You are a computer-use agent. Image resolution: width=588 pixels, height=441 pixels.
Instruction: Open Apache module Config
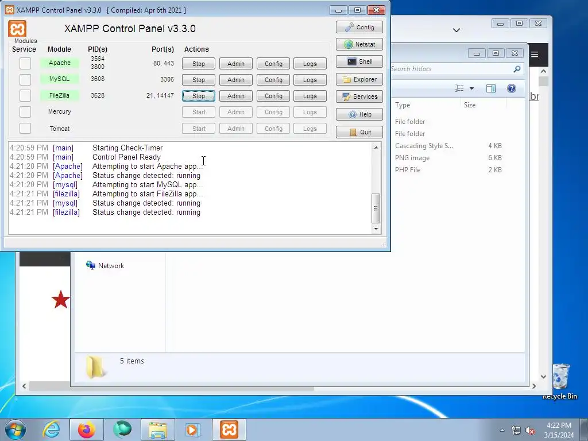coord(273,64)
